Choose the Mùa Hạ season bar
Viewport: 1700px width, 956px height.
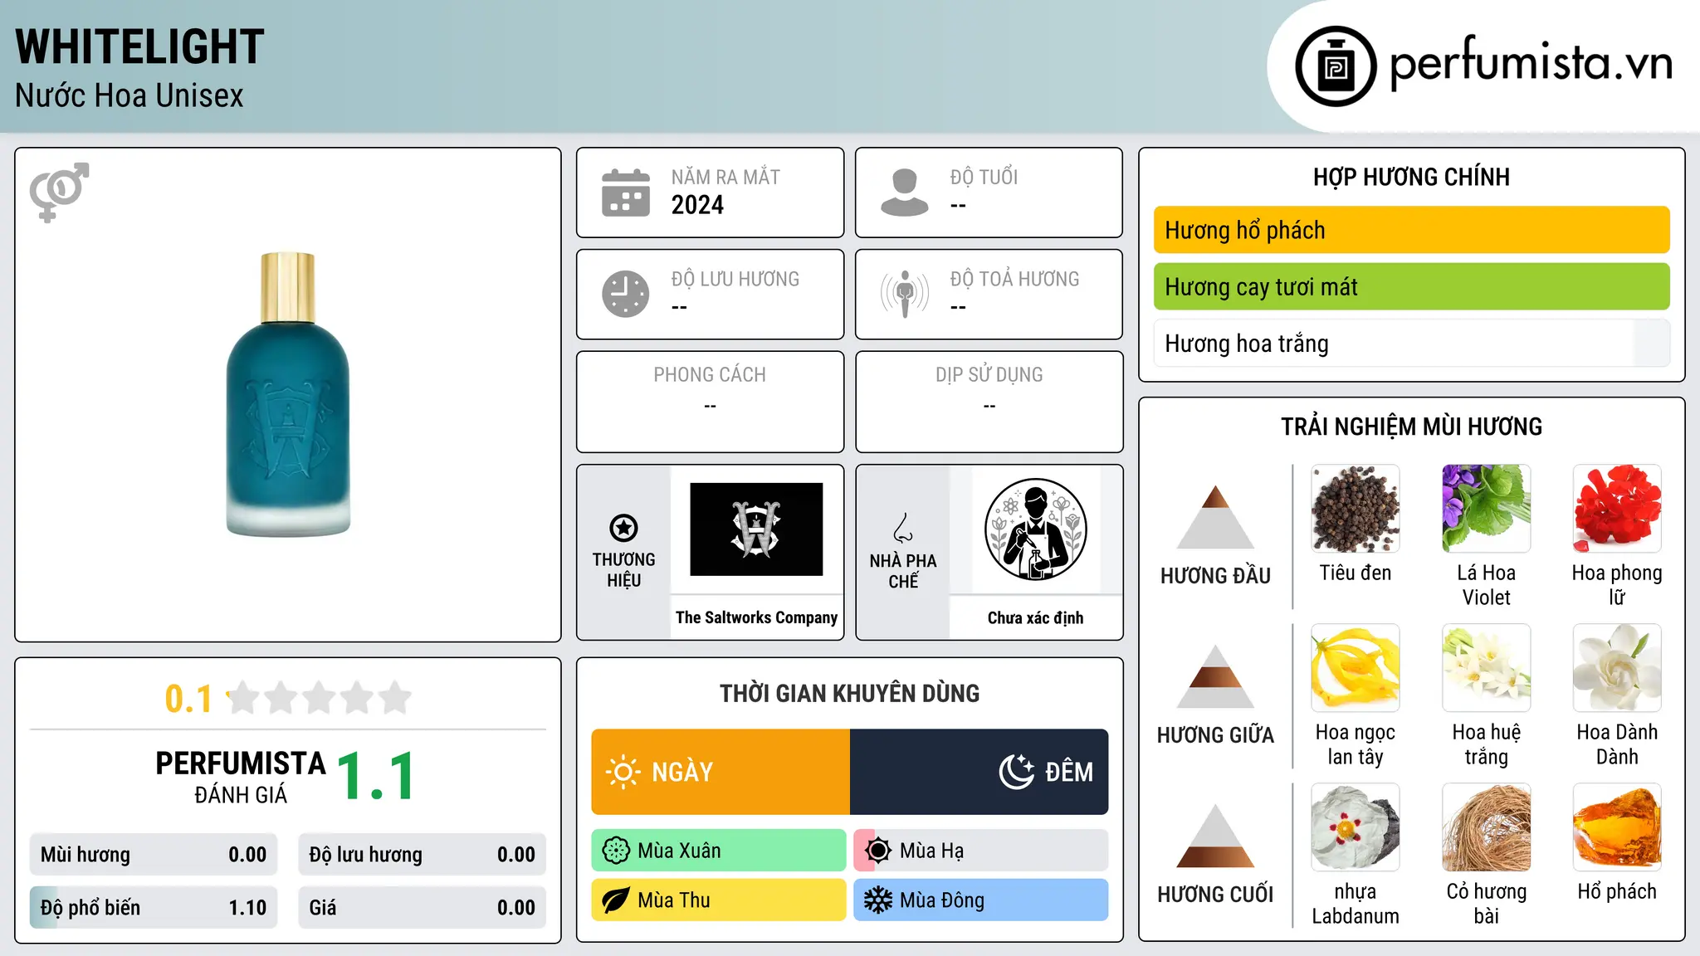[981, 851]
